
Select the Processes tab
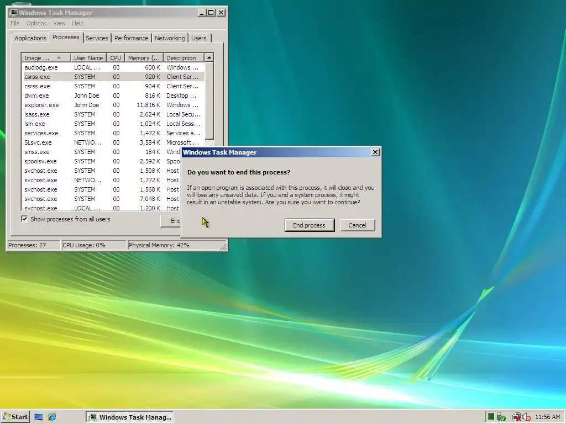66,37
